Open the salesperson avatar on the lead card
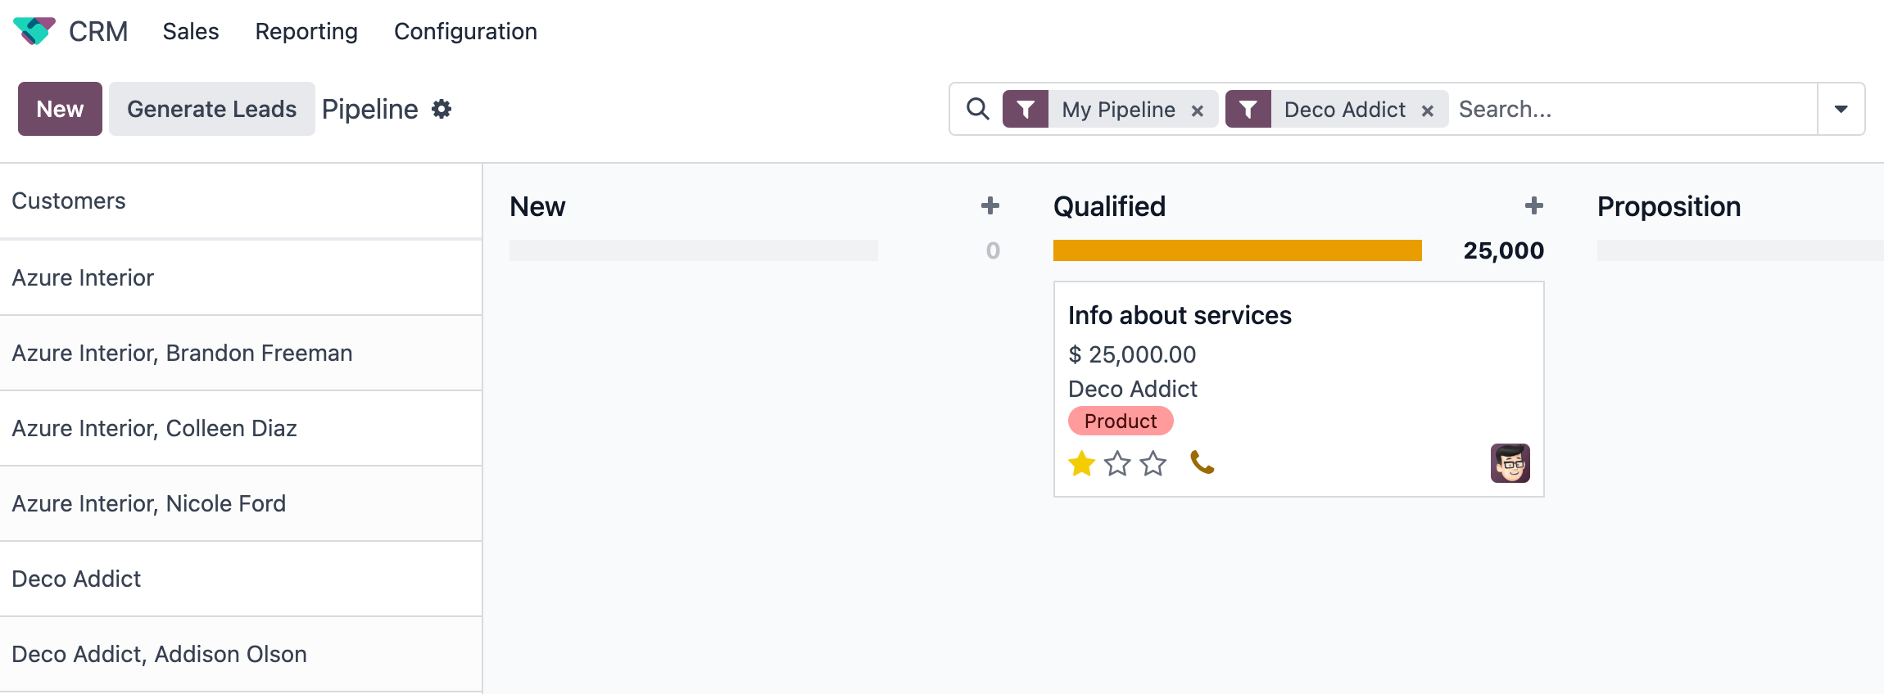Viewport: 1884px width, 694px height. [x=1510, y=462]
